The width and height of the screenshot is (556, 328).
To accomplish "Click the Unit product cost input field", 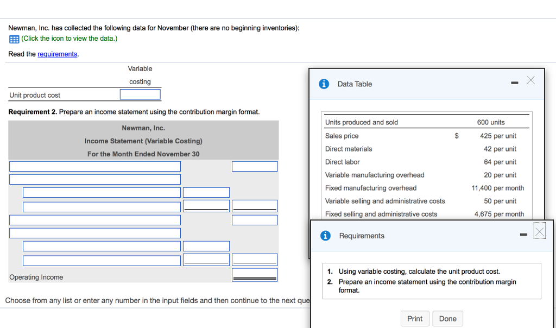I will [140, 95].
